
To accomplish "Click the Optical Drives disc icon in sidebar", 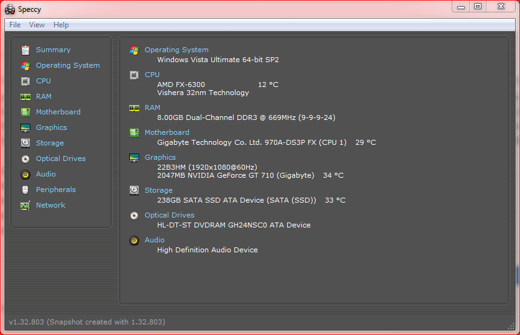I will [25, 159].
